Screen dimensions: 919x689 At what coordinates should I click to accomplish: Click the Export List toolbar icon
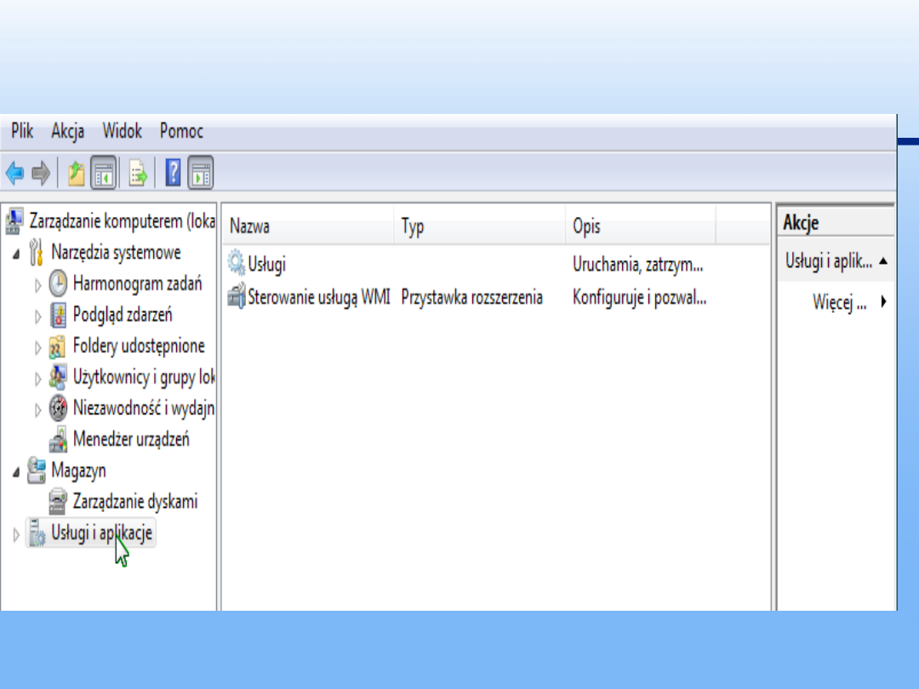pos(138,174)
